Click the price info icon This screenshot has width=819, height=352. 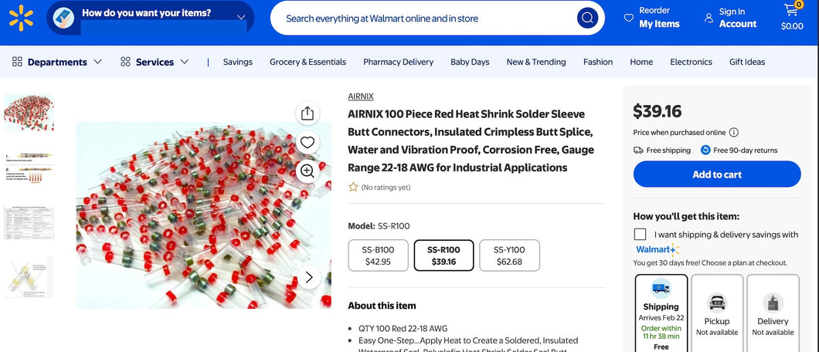[x=734, y=133]
